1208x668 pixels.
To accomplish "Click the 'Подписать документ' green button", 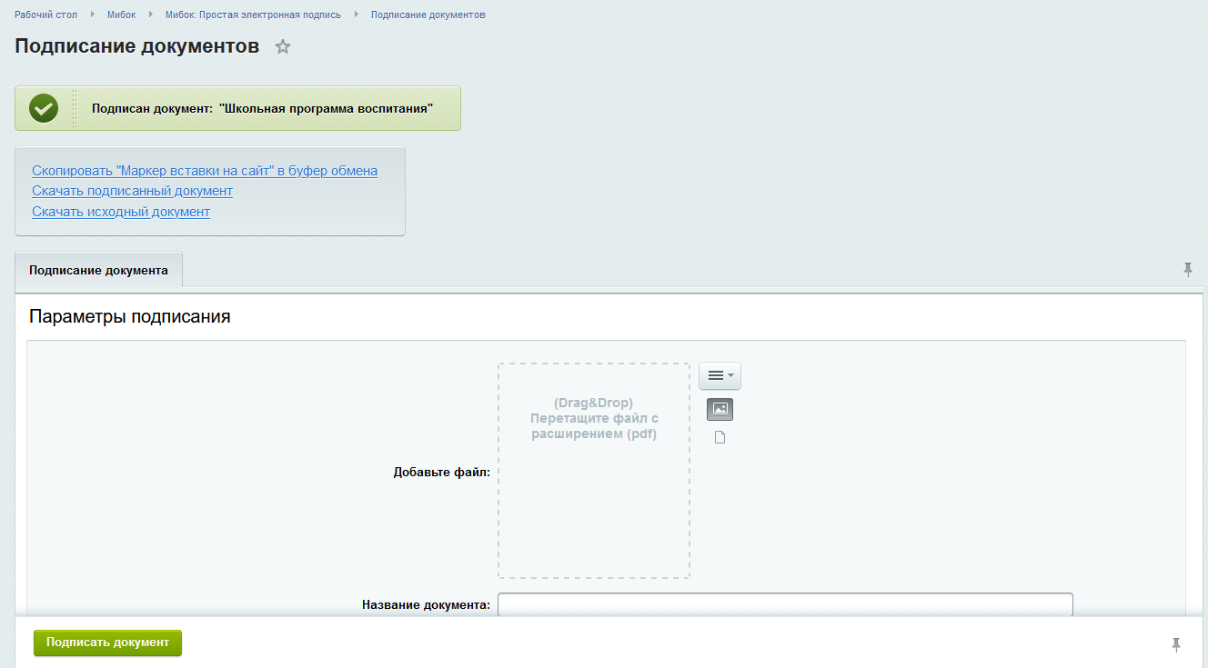I will pos(107,643).
